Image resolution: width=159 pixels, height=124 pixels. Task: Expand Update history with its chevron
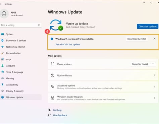(x=154, y=75)
